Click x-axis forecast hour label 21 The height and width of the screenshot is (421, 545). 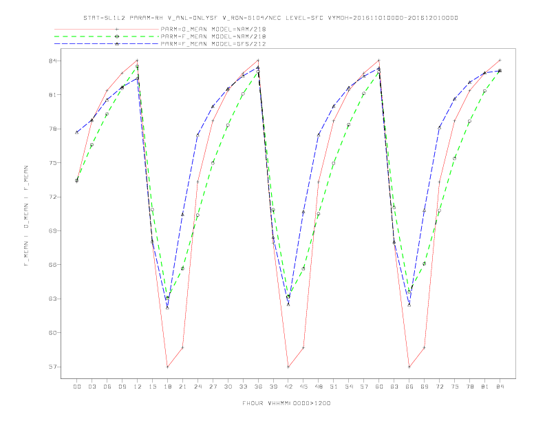(x=182, y=387)
